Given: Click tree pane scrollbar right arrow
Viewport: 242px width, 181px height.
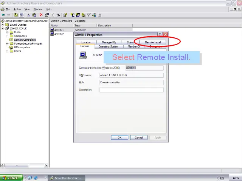Looking at the screenshot, I should click(46, 166).
